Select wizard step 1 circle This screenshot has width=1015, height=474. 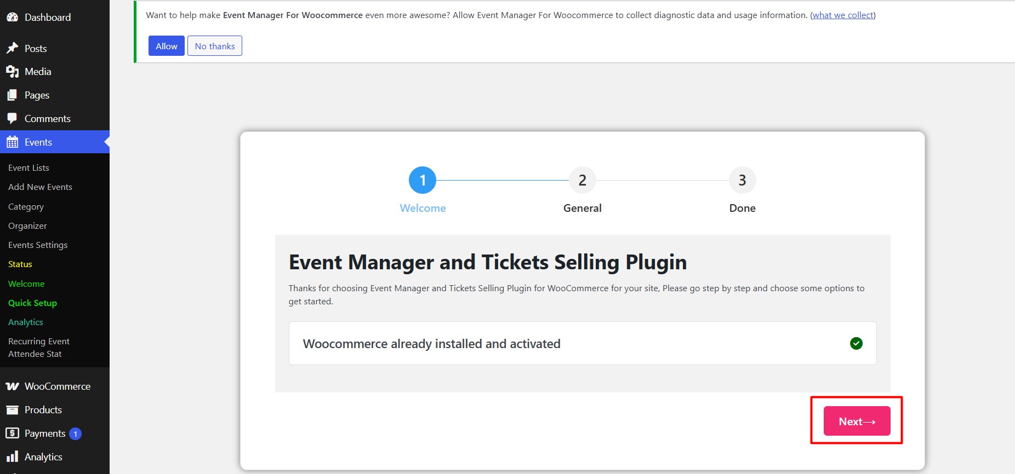[423, 180]
